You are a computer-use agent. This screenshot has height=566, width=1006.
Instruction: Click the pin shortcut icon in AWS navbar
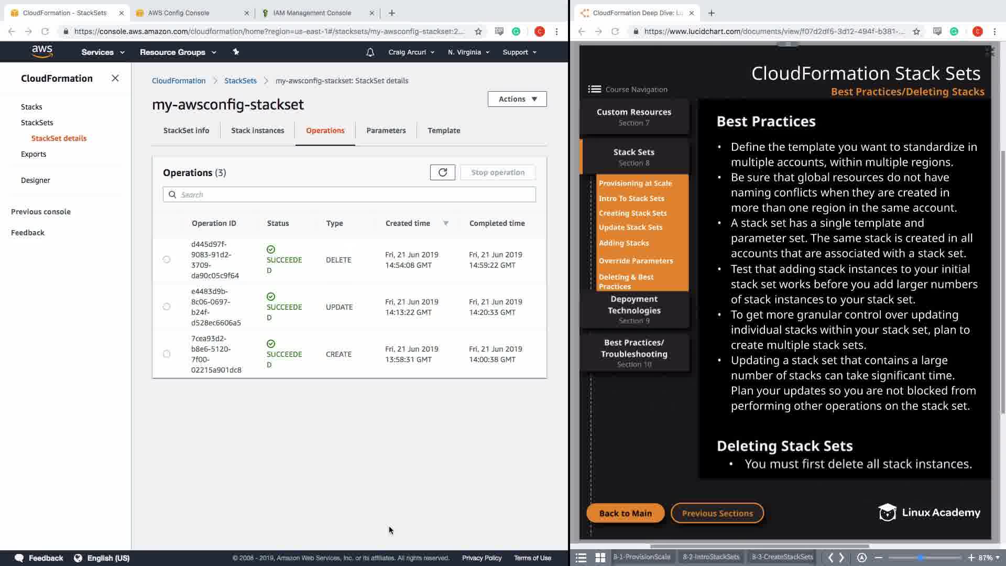click(236, 52)
